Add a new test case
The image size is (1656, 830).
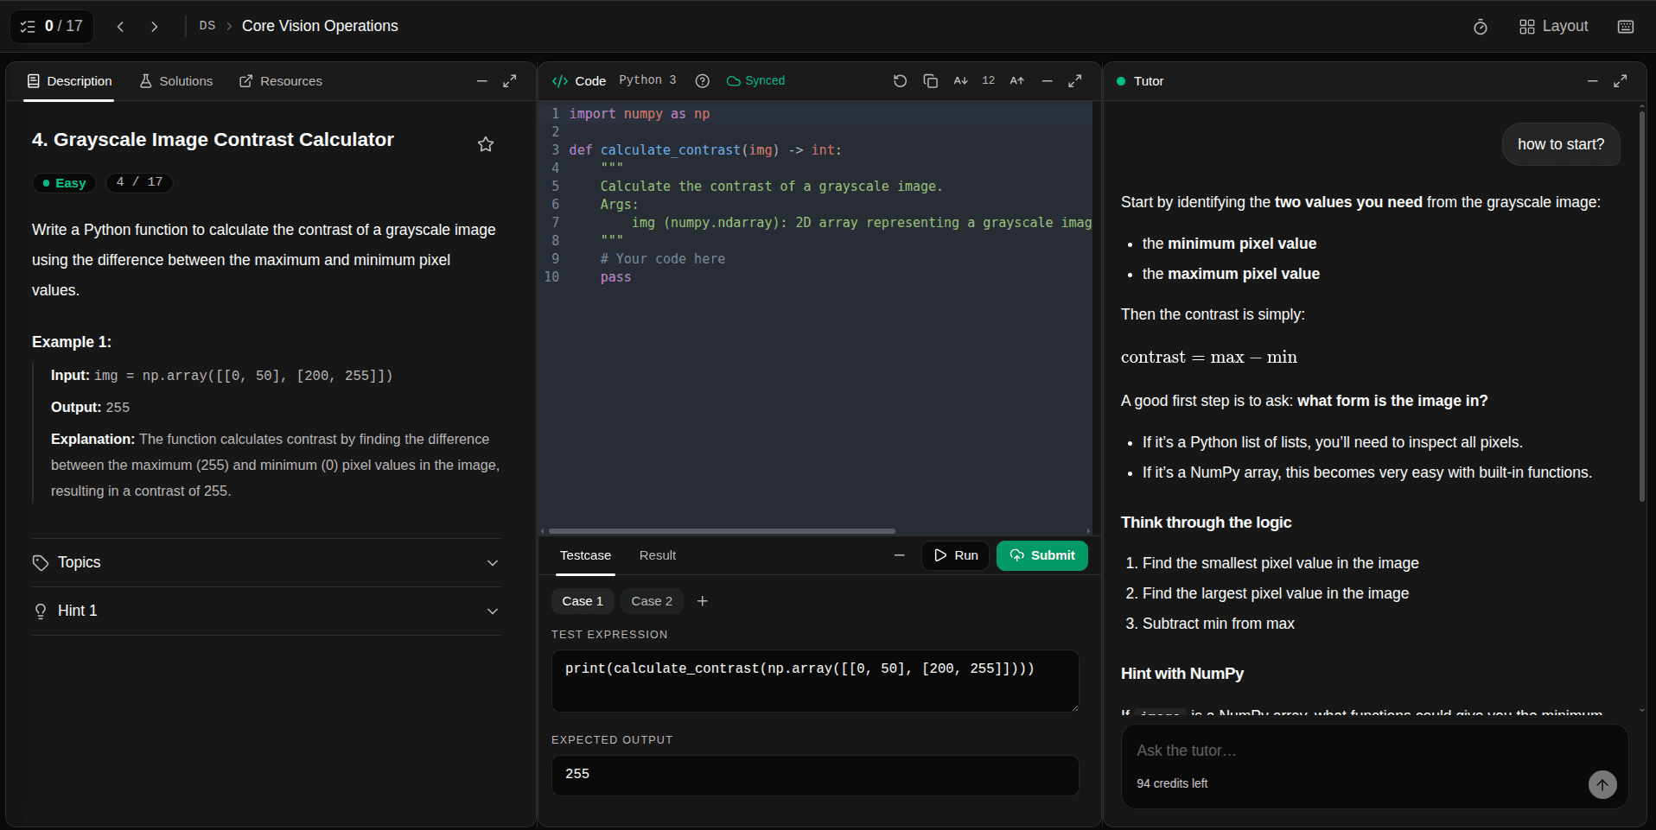pyautogui.click(x=703, y=601)
